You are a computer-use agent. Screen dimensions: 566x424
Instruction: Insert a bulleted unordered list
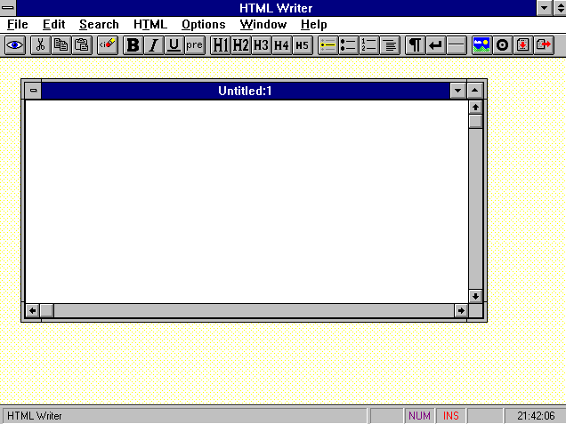pyautogui.click(x=349, y=45)
